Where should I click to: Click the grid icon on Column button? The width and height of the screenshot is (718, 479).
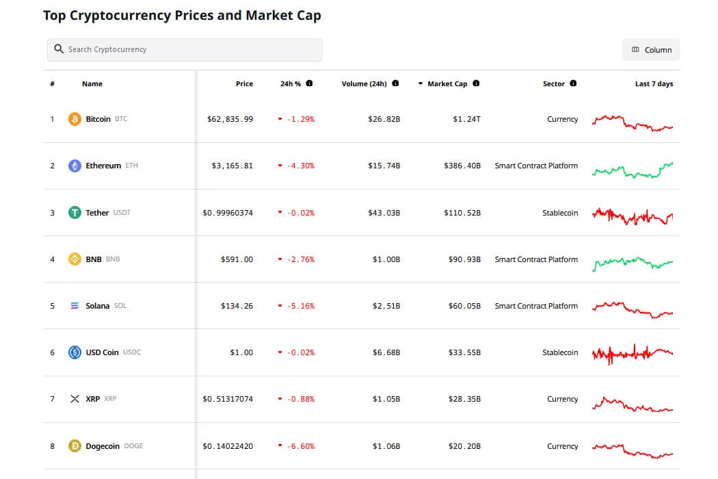click(637, 49)
